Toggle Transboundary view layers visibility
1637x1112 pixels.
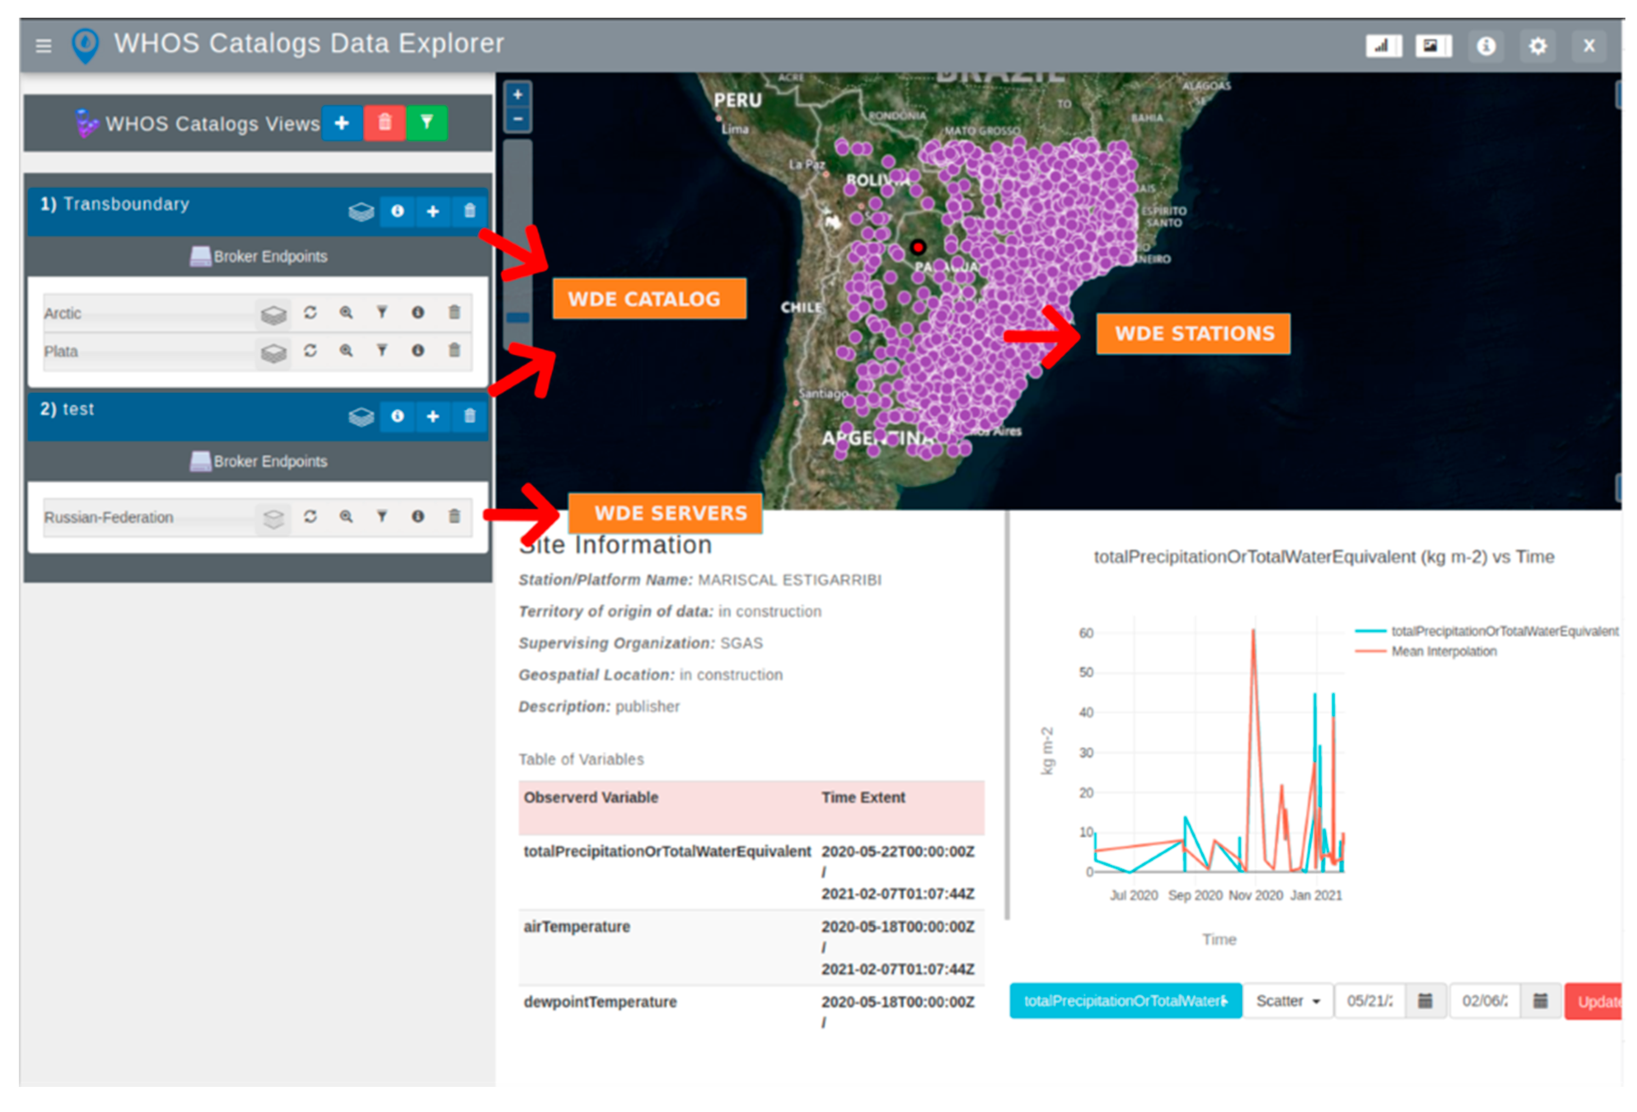pyautogui.click(x=361, y=211)
